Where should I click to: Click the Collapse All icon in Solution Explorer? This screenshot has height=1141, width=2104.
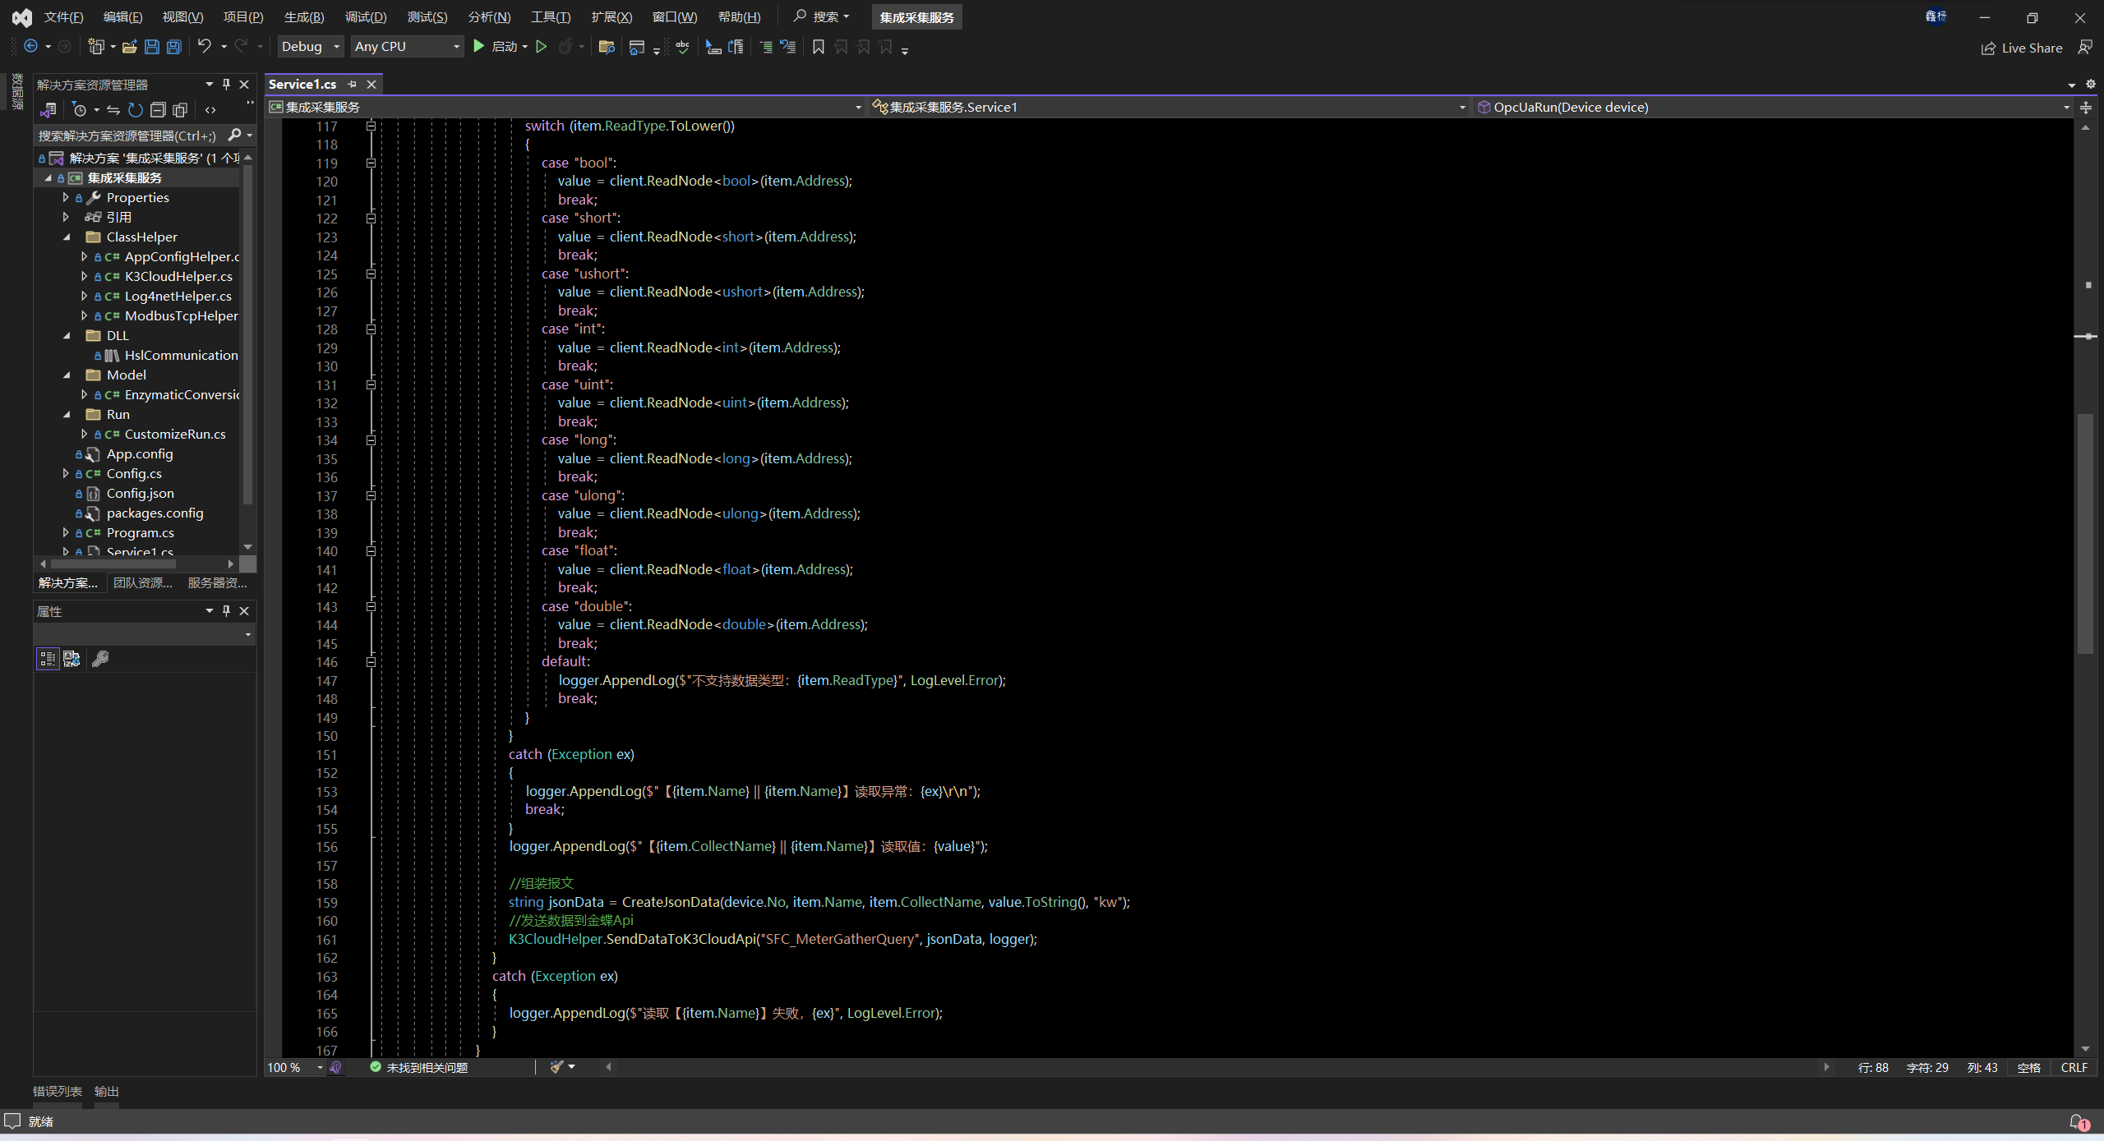coord(158,109)
